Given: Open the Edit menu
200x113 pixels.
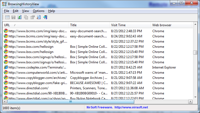Looking at the screenshot, I should [x=16, y=11].
